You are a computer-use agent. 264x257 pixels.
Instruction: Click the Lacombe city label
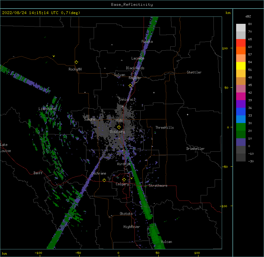pyautogui.click(x=138, y=58)
